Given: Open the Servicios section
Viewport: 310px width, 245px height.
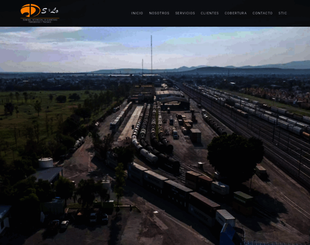Looking at the screenshot, I should [x=185, y=13].
